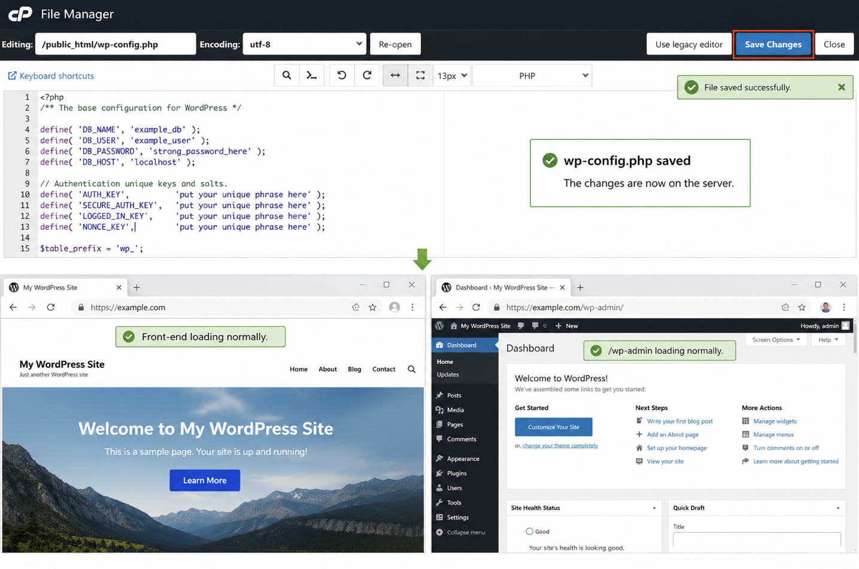Click the Learn More button

(x=205, y=480)
